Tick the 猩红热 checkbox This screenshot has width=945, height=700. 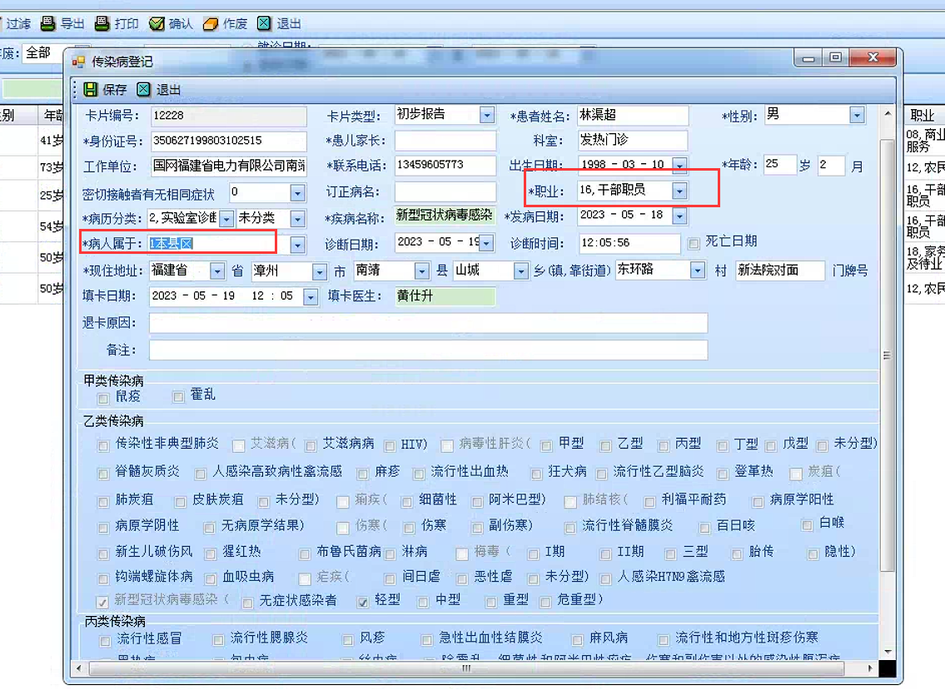pyautogui.click(x=211, y=554)
